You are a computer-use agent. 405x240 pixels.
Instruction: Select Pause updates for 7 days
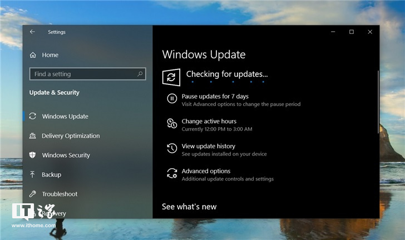[215, 96]
